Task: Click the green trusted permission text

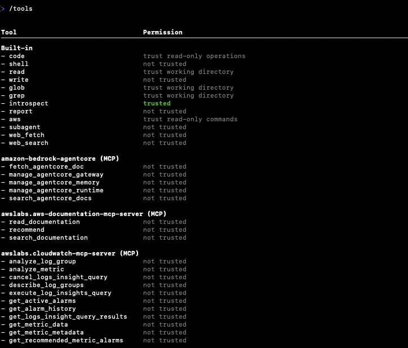Action: click(x=157, y=103)
